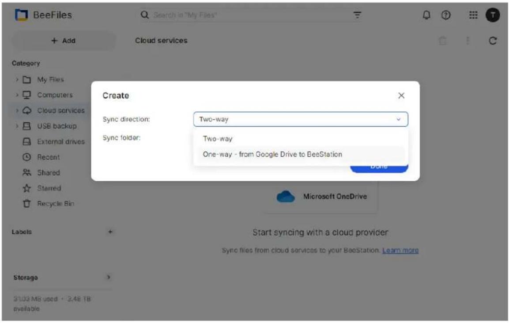Click the more options vertical dots icon
Viewport: 509px width, 323px height.
pyautogui.click(x=468, y=41)
